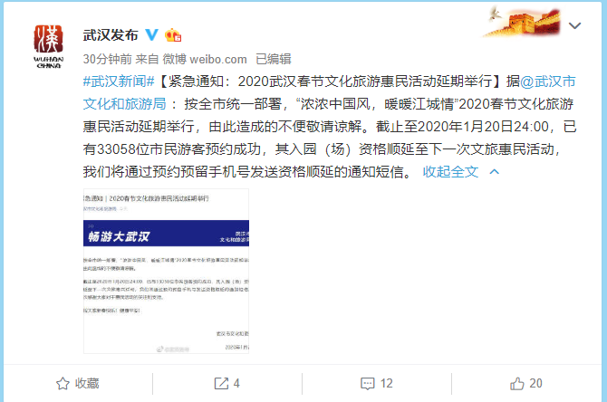Click the 收藏 favorite button label

click(87, 383)
